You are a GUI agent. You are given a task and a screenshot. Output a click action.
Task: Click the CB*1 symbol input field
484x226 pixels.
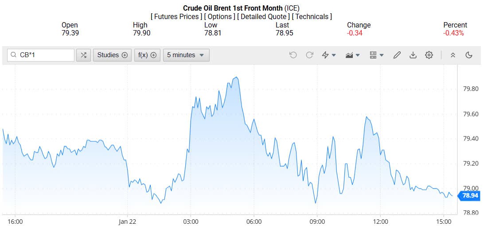pos(44,55)
